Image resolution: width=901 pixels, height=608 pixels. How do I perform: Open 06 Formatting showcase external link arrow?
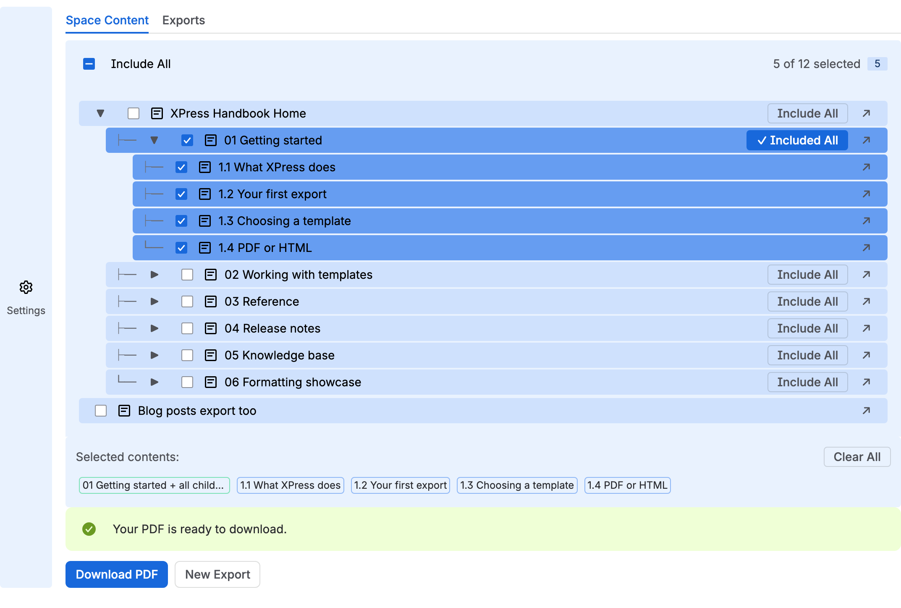click(866, 382)
